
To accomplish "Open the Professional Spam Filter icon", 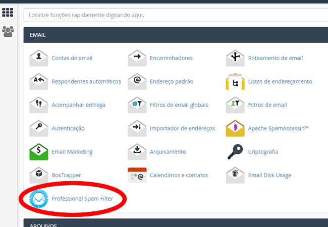I will tap(39, 199).
